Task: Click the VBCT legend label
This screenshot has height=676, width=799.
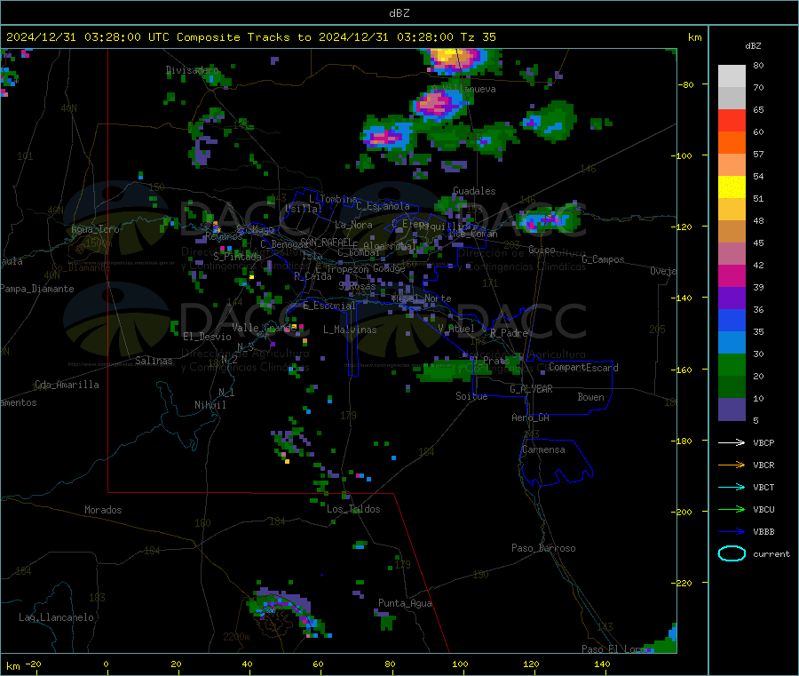Action: click(763, 488)
